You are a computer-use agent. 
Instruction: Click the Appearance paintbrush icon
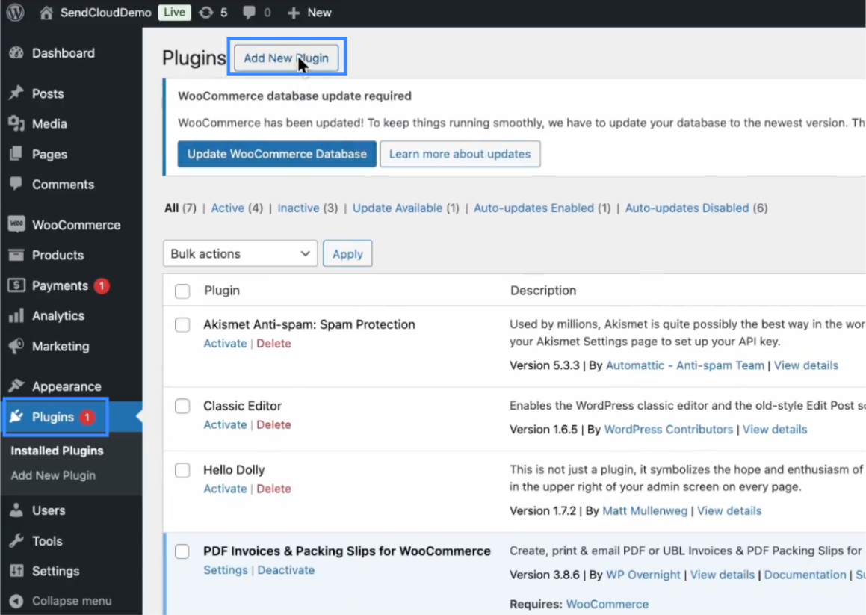point(16,386)
